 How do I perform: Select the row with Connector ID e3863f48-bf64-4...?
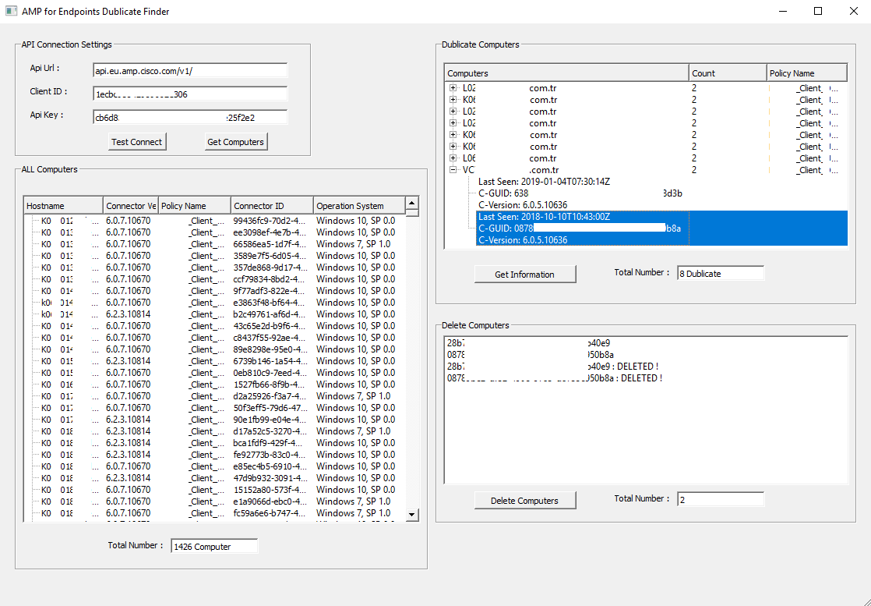[214, 303]
